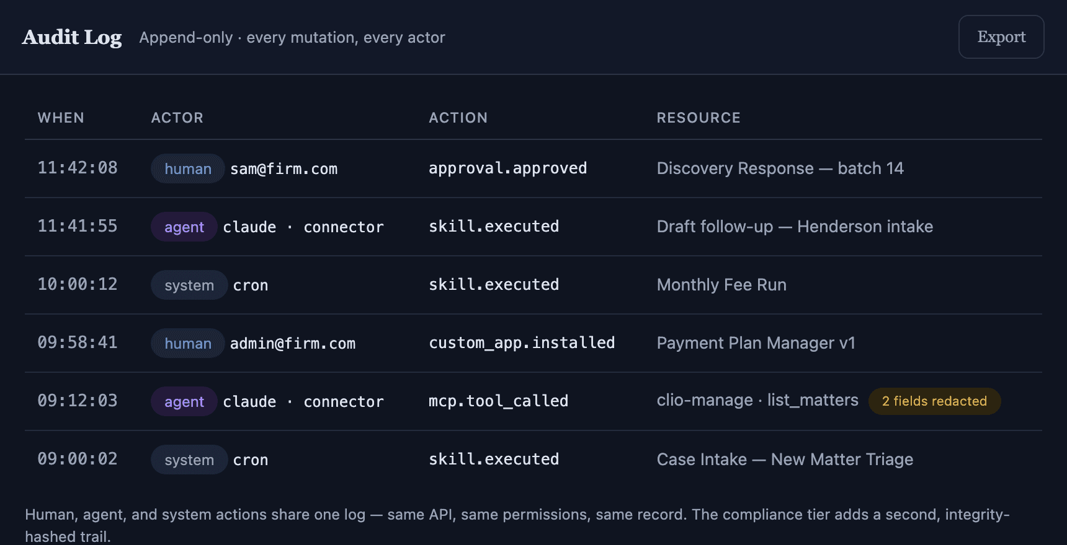Click the system badge in the 09:00:02 row

click(189, 460)
